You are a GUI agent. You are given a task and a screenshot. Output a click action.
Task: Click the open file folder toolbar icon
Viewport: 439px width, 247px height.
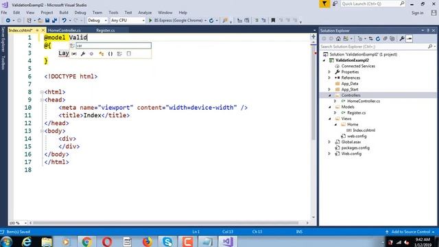40,21
